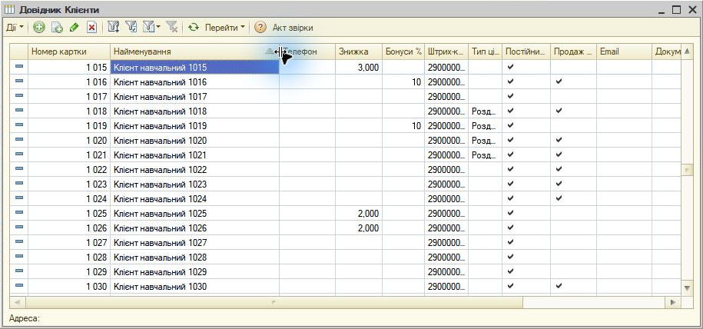Click row marker icon of client 1016
This screenshot has width=703, height=329.
pyautogui.click(x=19, y=81)
